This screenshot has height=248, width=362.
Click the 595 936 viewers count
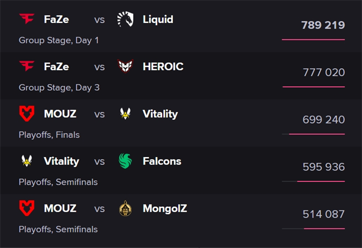pyautogui.click(x=324, y=167)
